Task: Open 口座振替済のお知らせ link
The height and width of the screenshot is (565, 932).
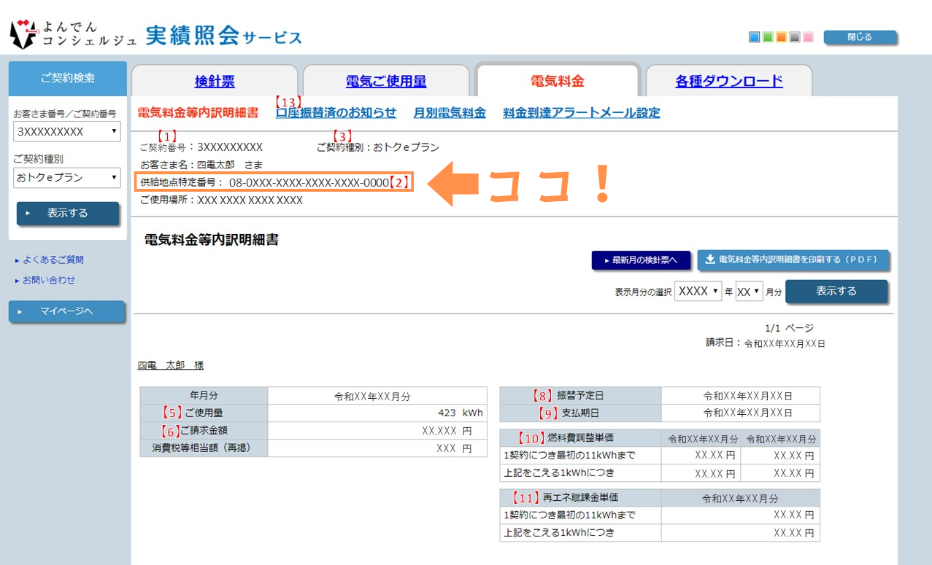Action: (336, 113)
